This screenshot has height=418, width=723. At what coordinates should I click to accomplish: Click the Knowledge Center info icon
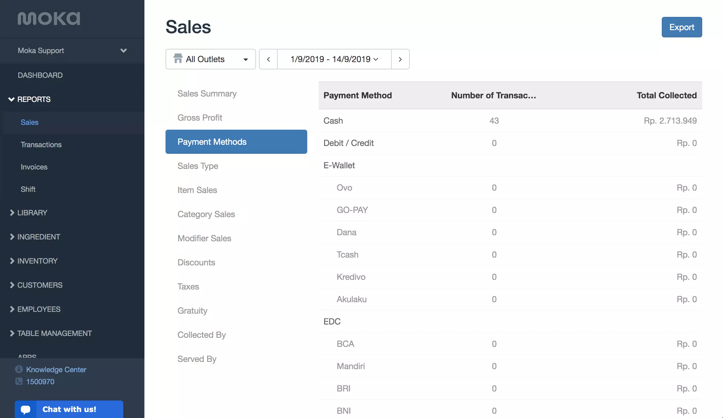pyautogui.click(x=19, y=369)
